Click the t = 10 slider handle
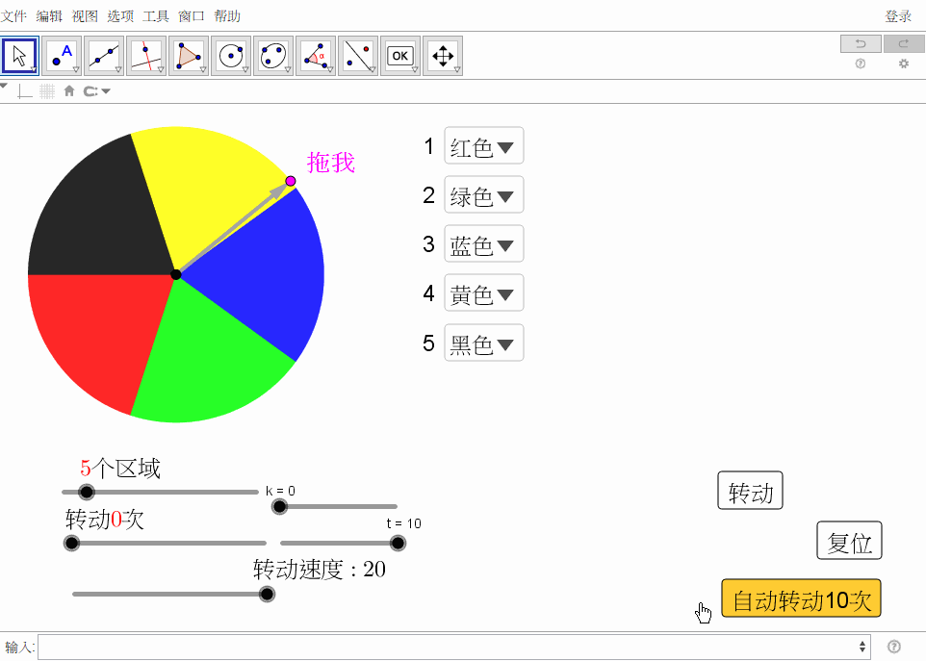The height and width of the screenshot is (661, 926). 399,543
